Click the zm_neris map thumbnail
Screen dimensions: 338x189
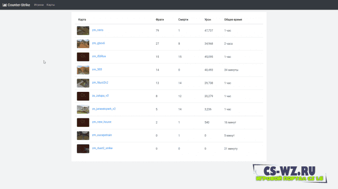click(83, 30)
